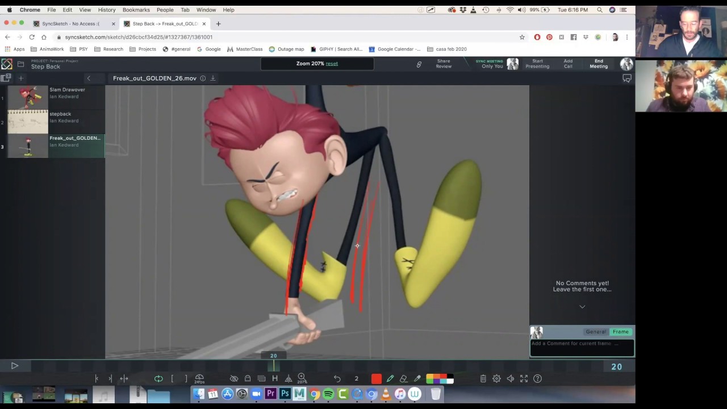Switch comment type to General
727x409 pixels.
click(x=596, y=332)
